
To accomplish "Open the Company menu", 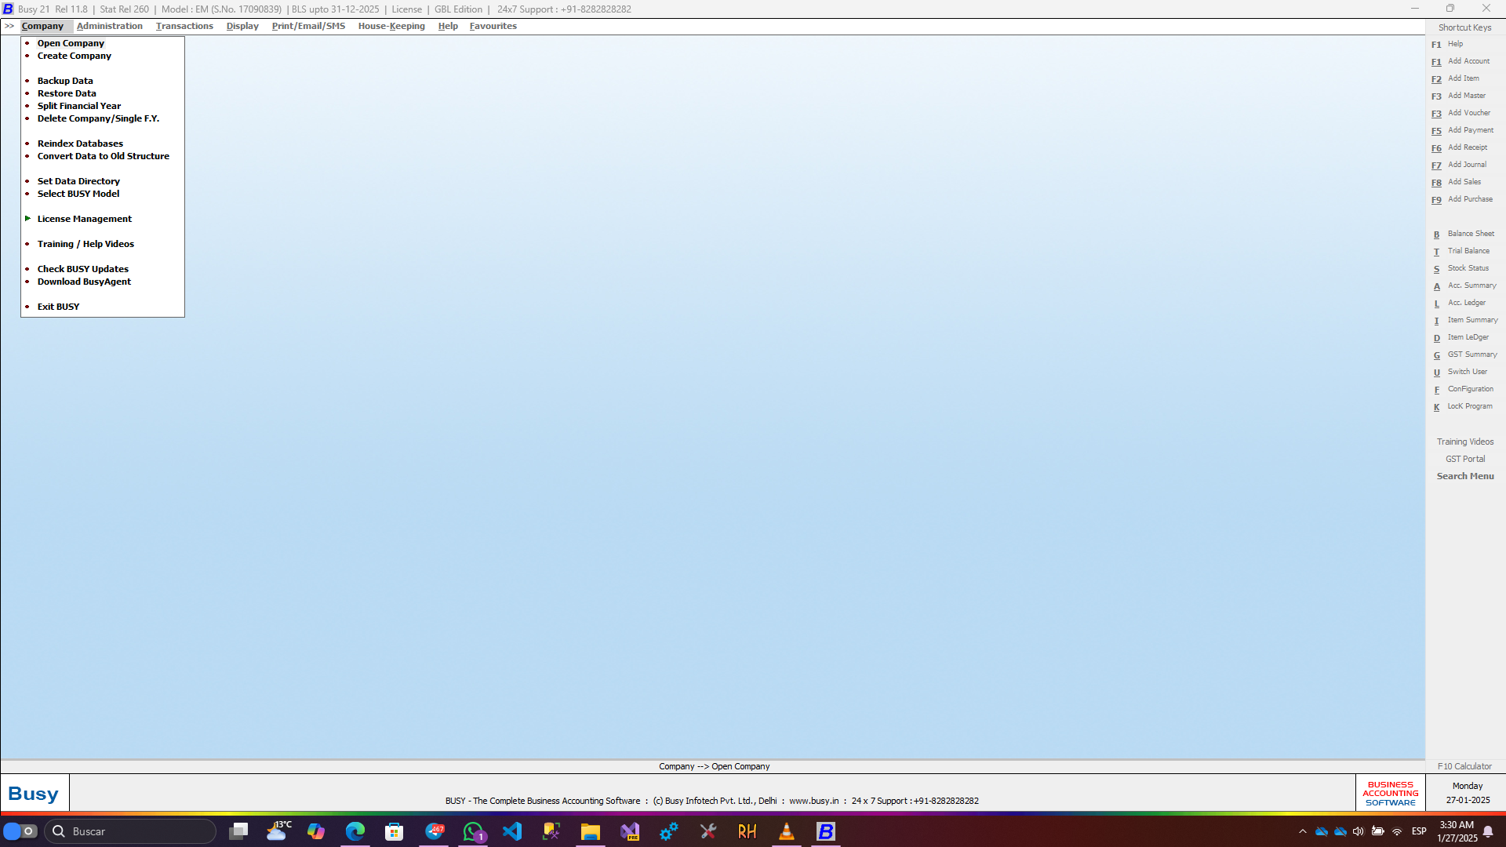I will pyautogui.click(x=42, y=26).
